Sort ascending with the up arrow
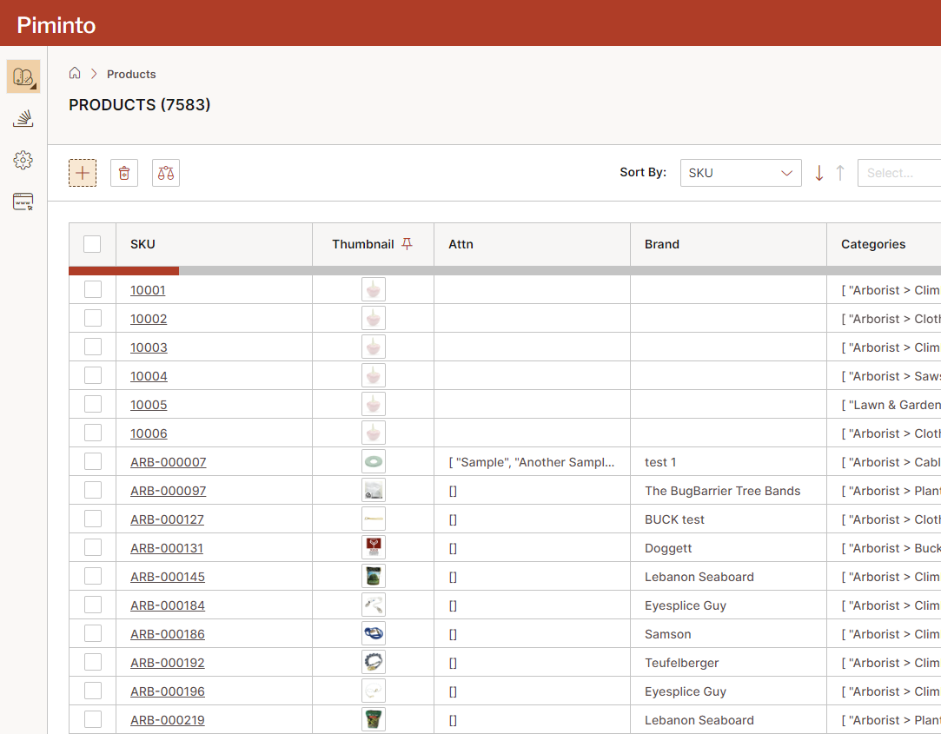Viewport: 941px width, 734px height. (x=840, y=173)
